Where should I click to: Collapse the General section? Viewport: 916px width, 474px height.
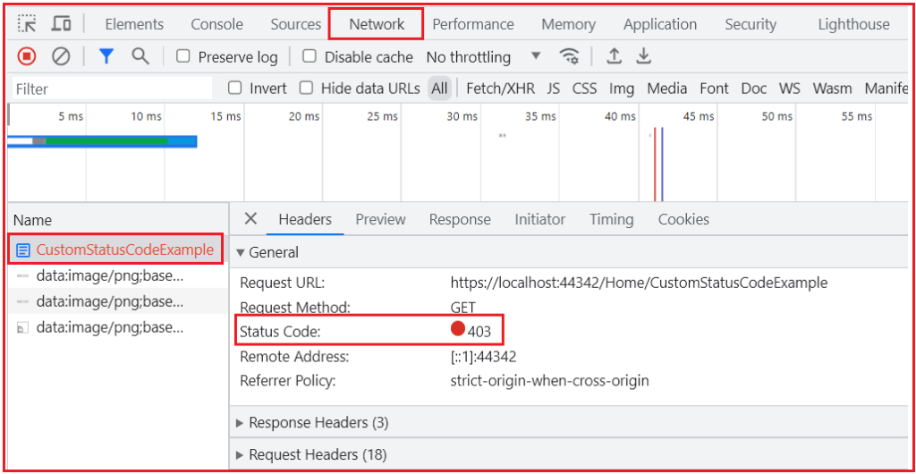coord(267,252)
